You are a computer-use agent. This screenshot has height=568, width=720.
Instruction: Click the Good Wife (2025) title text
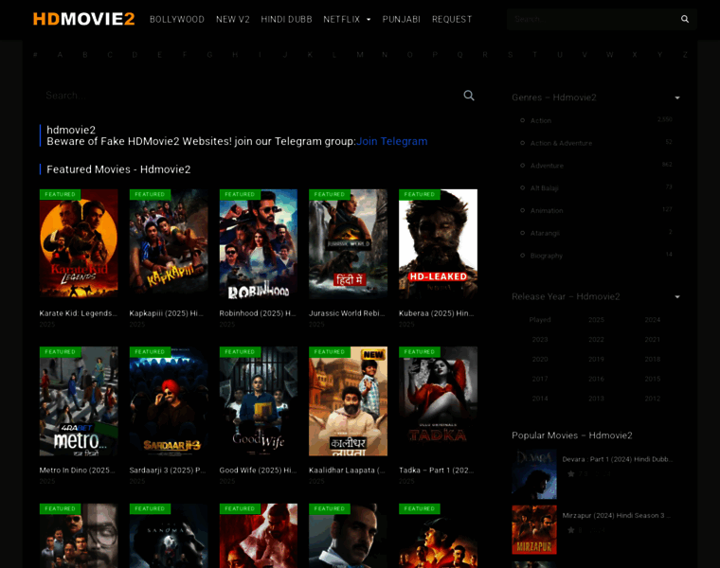[x=258, y=470]
